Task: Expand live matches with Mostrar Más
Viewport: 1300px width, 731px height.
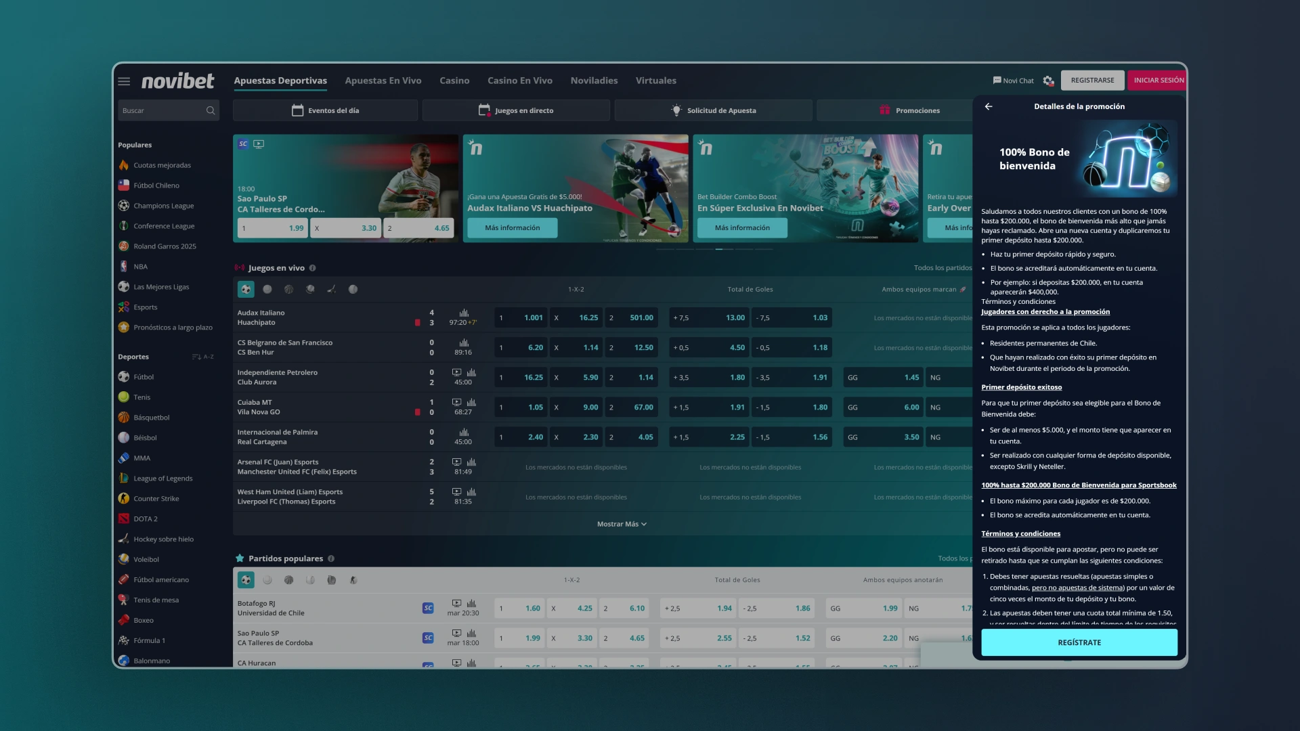Action: tap(622, 524)
